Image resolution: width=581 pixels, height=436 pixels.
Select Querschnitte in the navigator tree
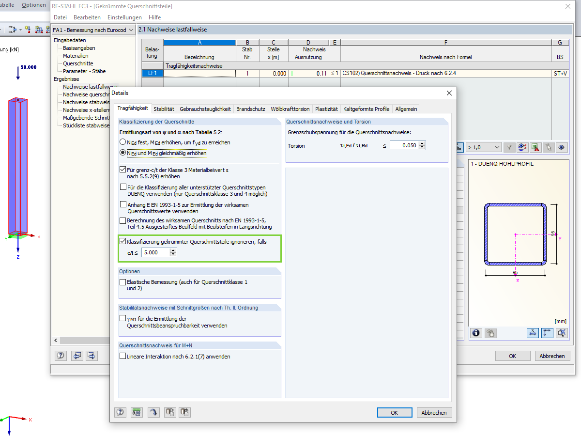coord(78,63)
